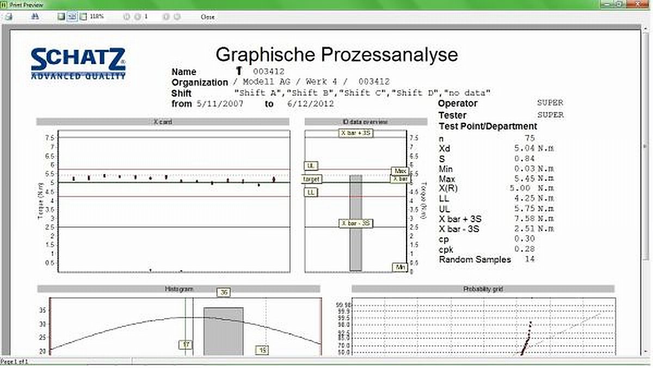Click the from date 5/11/2007

point(220,103)
